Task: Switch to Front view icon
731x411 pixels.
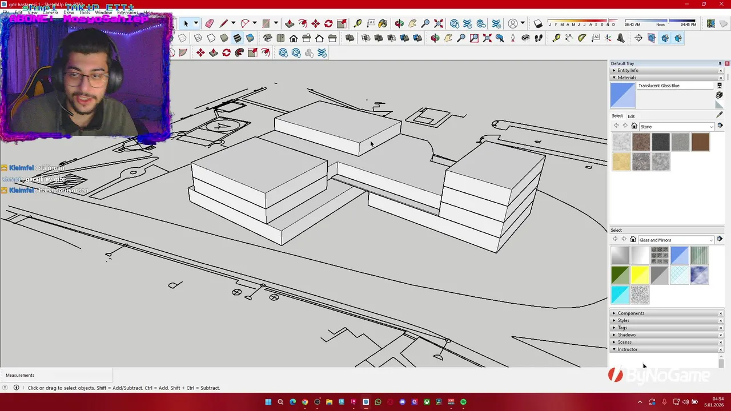Action: pyautogui.click(x=294, y=38)
